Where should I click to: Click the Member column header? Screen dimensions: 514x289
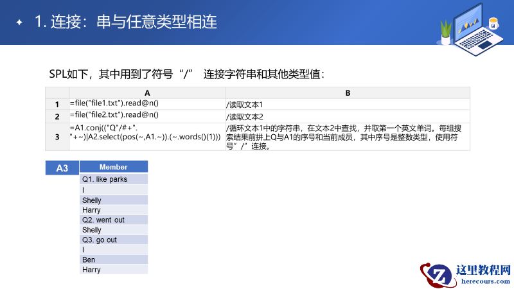click(x=114, y=167)
